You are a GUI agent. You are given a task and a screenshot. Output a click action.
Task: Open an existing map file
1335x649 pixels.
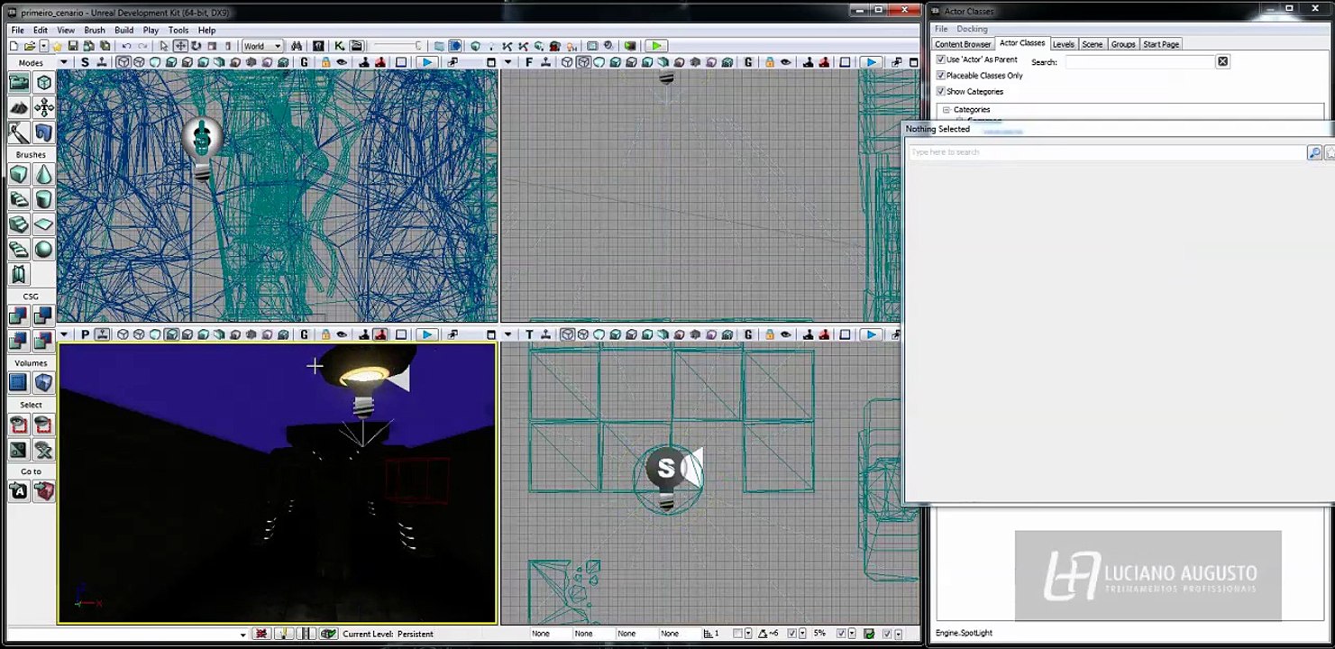(29, 46)
